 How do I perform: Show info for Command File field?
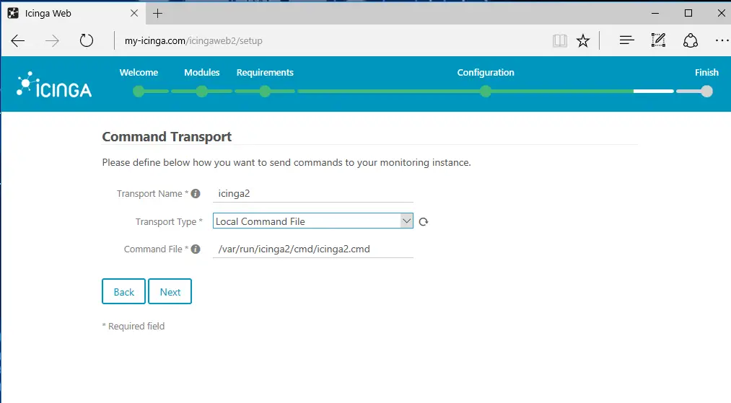196,249
